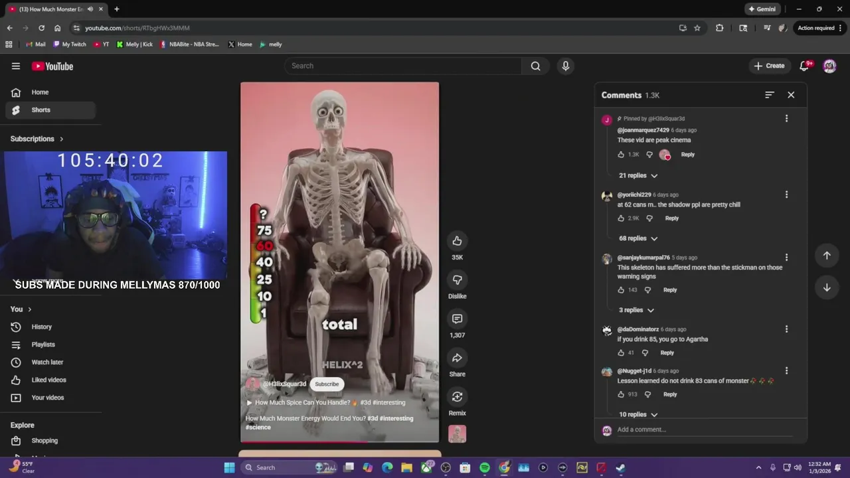Click the search magnifier button
The image size is (850, 478).
[535, 66]
